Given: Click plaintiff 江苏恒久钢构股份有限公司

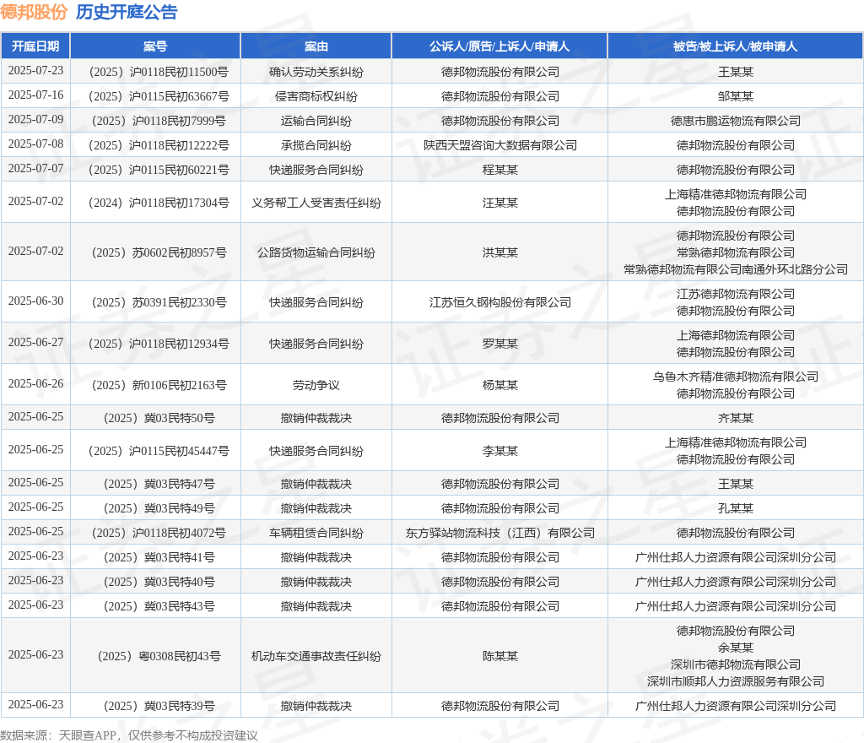Looking at the screenshot, I should (500, 302).
